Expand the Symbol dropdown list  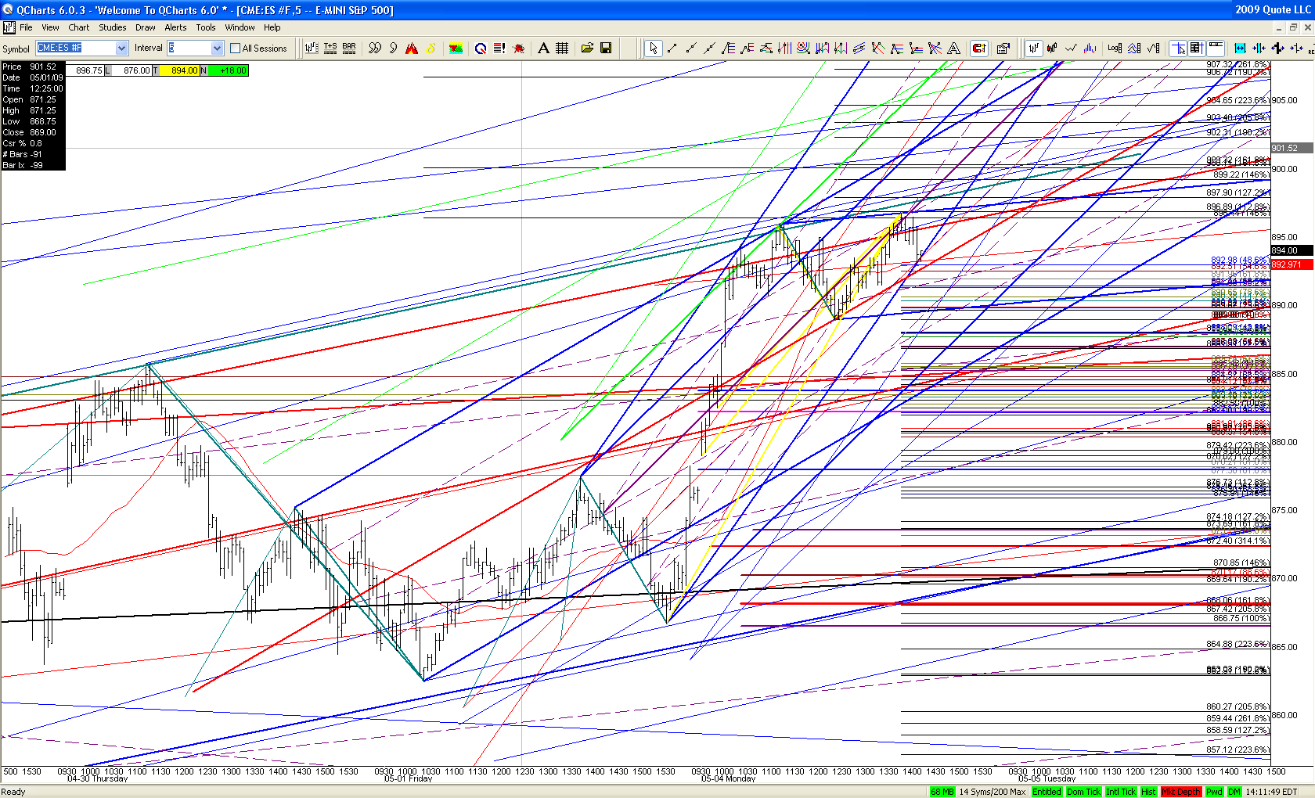[x=121, y=49]
